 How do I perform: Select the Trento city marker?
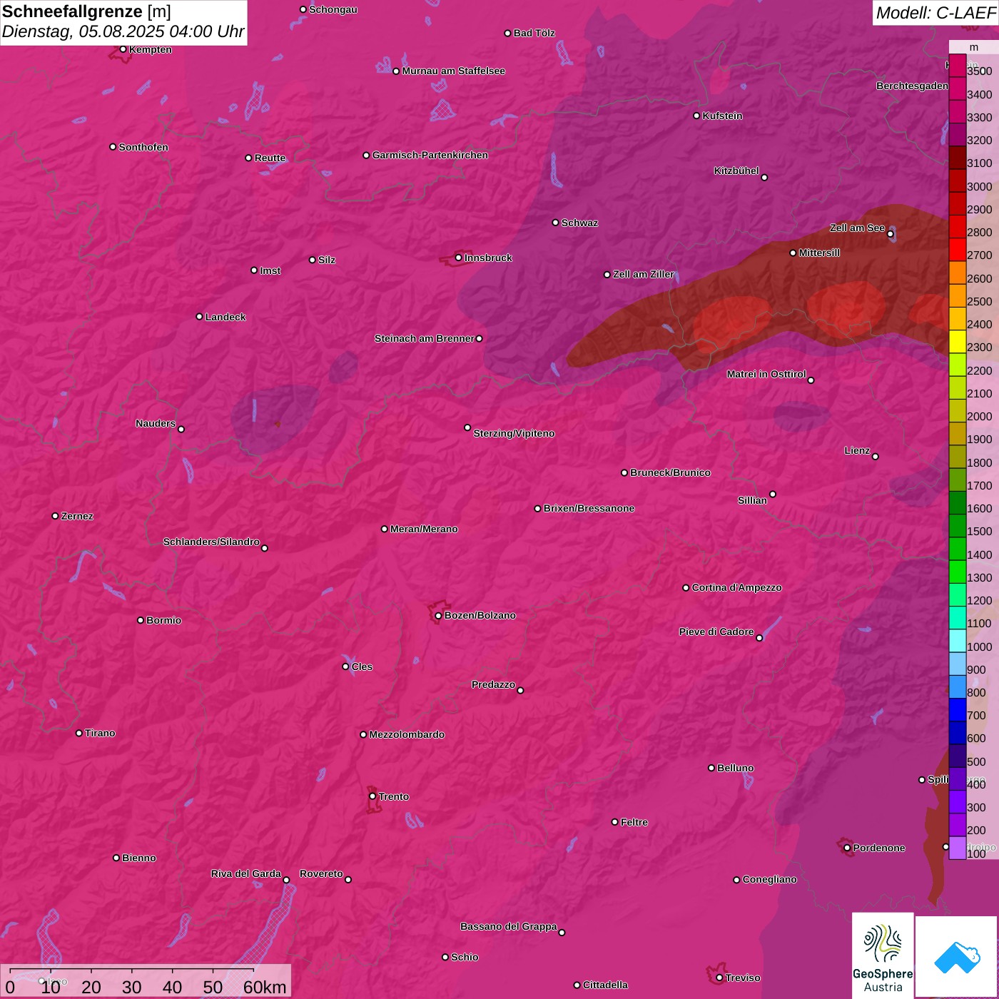click(372, 796)
